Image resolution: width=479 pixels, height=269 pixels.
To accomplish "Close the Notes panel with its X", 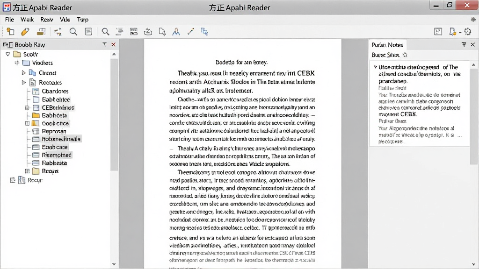I will pos(472,45).
